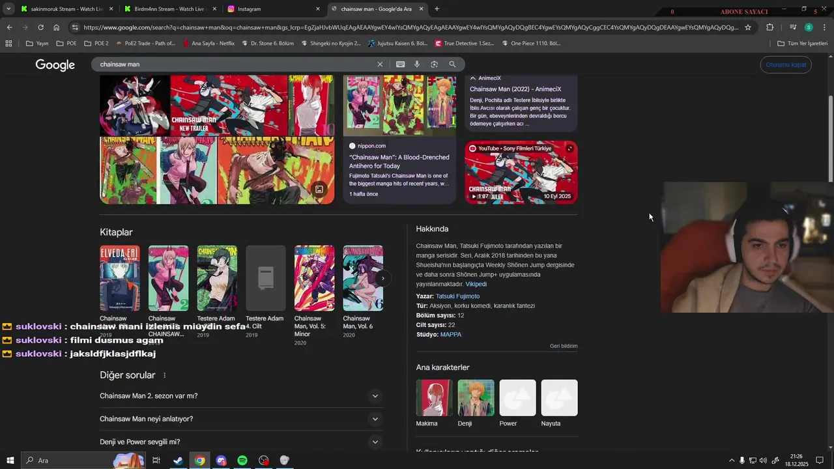Open the Vikipedi link
This screenshot has width=834, height=469.
[x=476, y=284]
